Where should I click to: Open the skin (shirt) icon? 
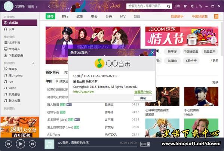point(185,6)
